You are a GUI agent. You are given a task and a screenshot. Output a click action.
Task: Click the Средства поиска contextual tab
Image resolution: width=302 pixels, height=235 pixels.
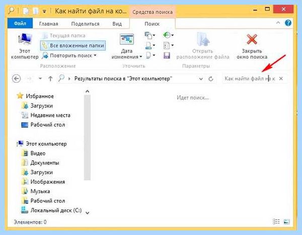coord(153,12)
